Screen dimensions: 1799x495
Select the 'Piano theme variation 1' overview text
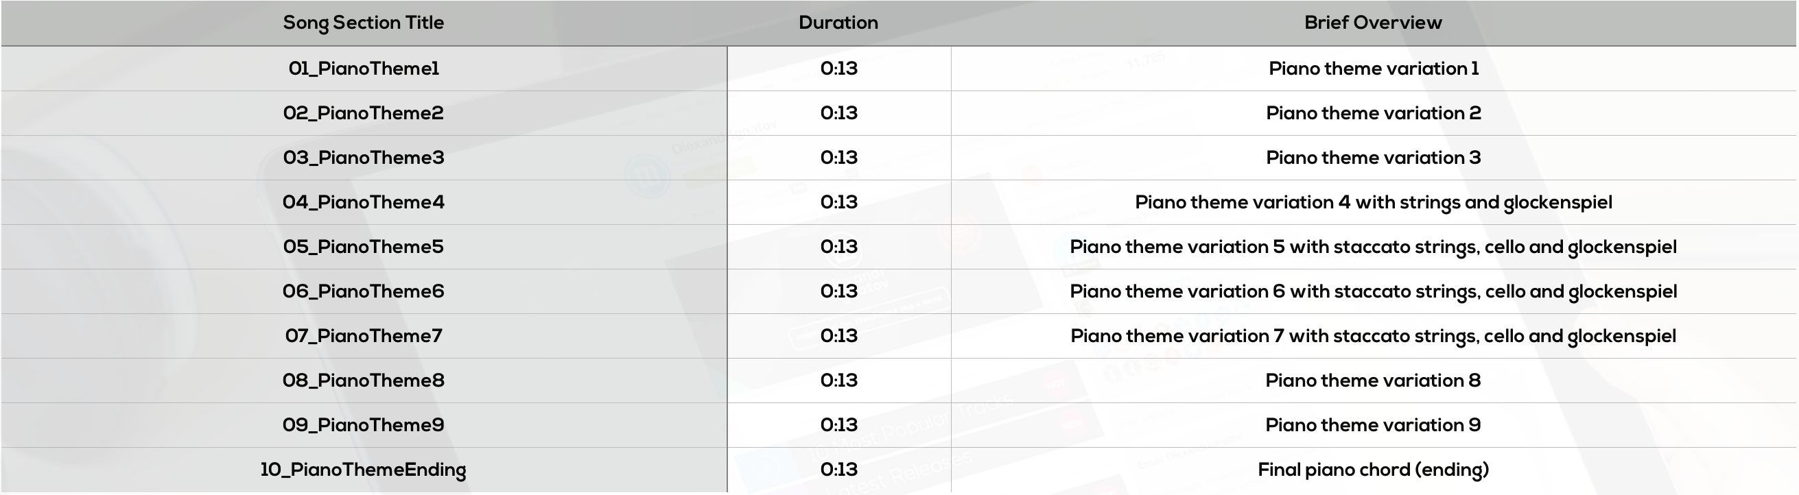[1374, 69]
